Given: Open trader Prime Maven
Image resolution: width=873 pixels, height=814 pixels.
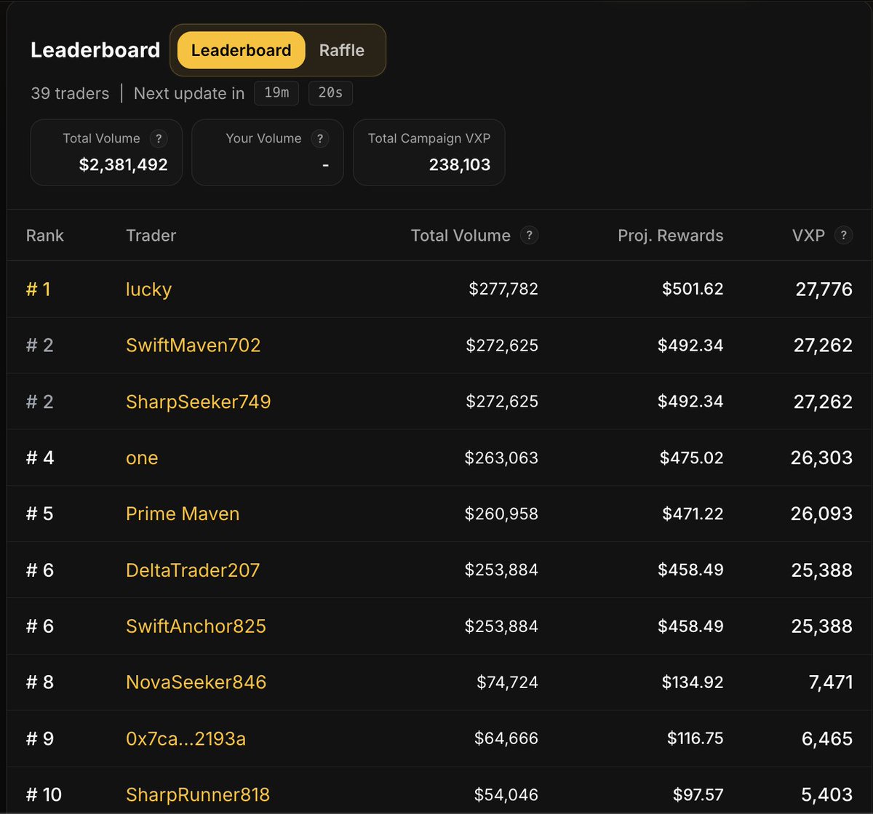Looking at the screenshot, I should (183, 514).
